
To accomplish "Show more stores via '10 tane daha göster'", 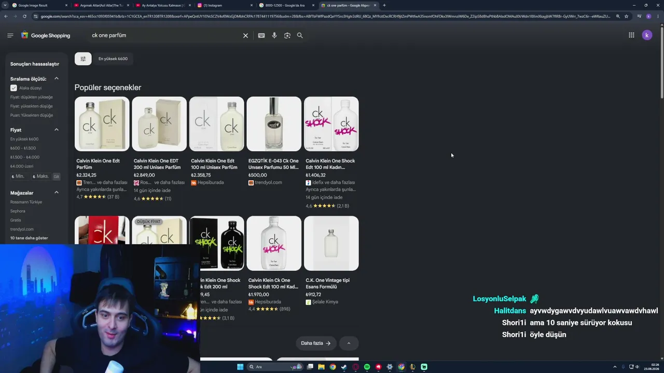I will point(29,238).
